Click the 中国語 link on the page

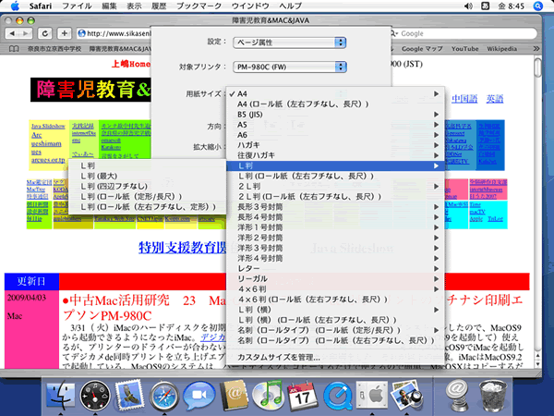pos(463,98)
